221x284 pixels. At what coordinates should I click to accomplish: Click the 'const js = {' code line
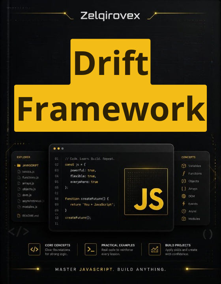pos(75,164)
